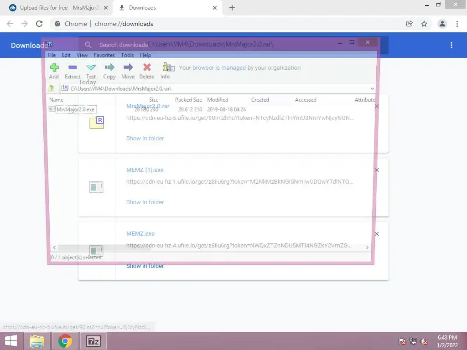Click the Add button in 7-Zip toolbar
The image size is (467, 350).
54,71
